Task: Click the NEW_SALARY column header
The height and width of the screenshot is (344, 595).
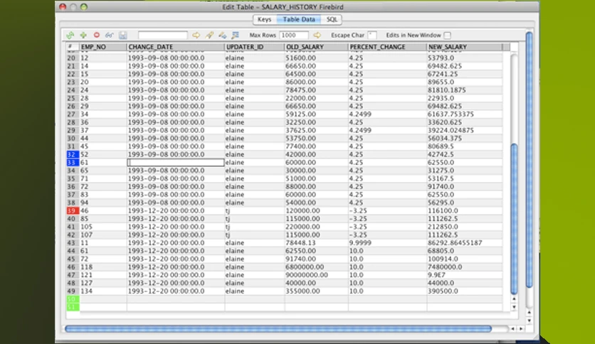Action: (465, 47)
